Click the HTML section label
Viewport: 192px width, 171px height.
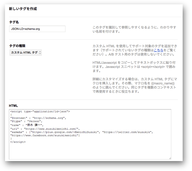13,106
